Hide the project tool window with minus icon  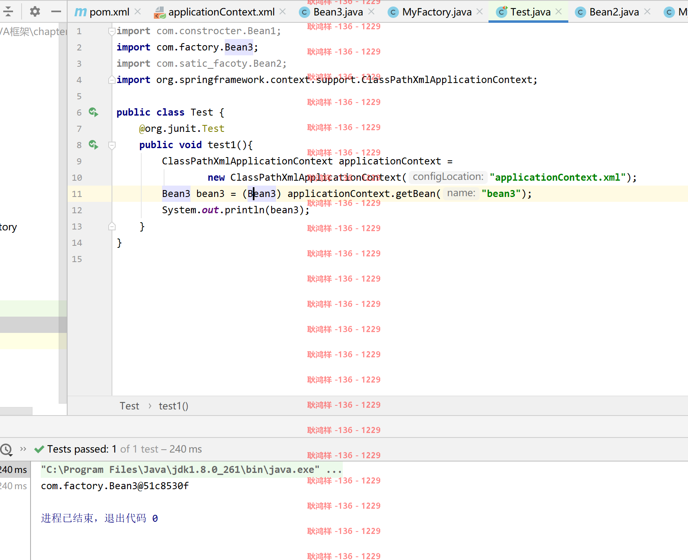(56, 11)
